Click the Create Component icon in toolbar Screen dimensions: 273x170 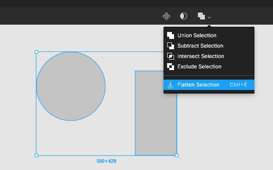point(166,16)
